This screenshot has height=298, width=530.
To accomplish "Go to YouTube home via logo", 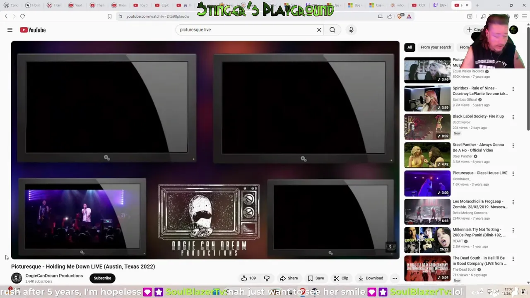I will [33, 30].
